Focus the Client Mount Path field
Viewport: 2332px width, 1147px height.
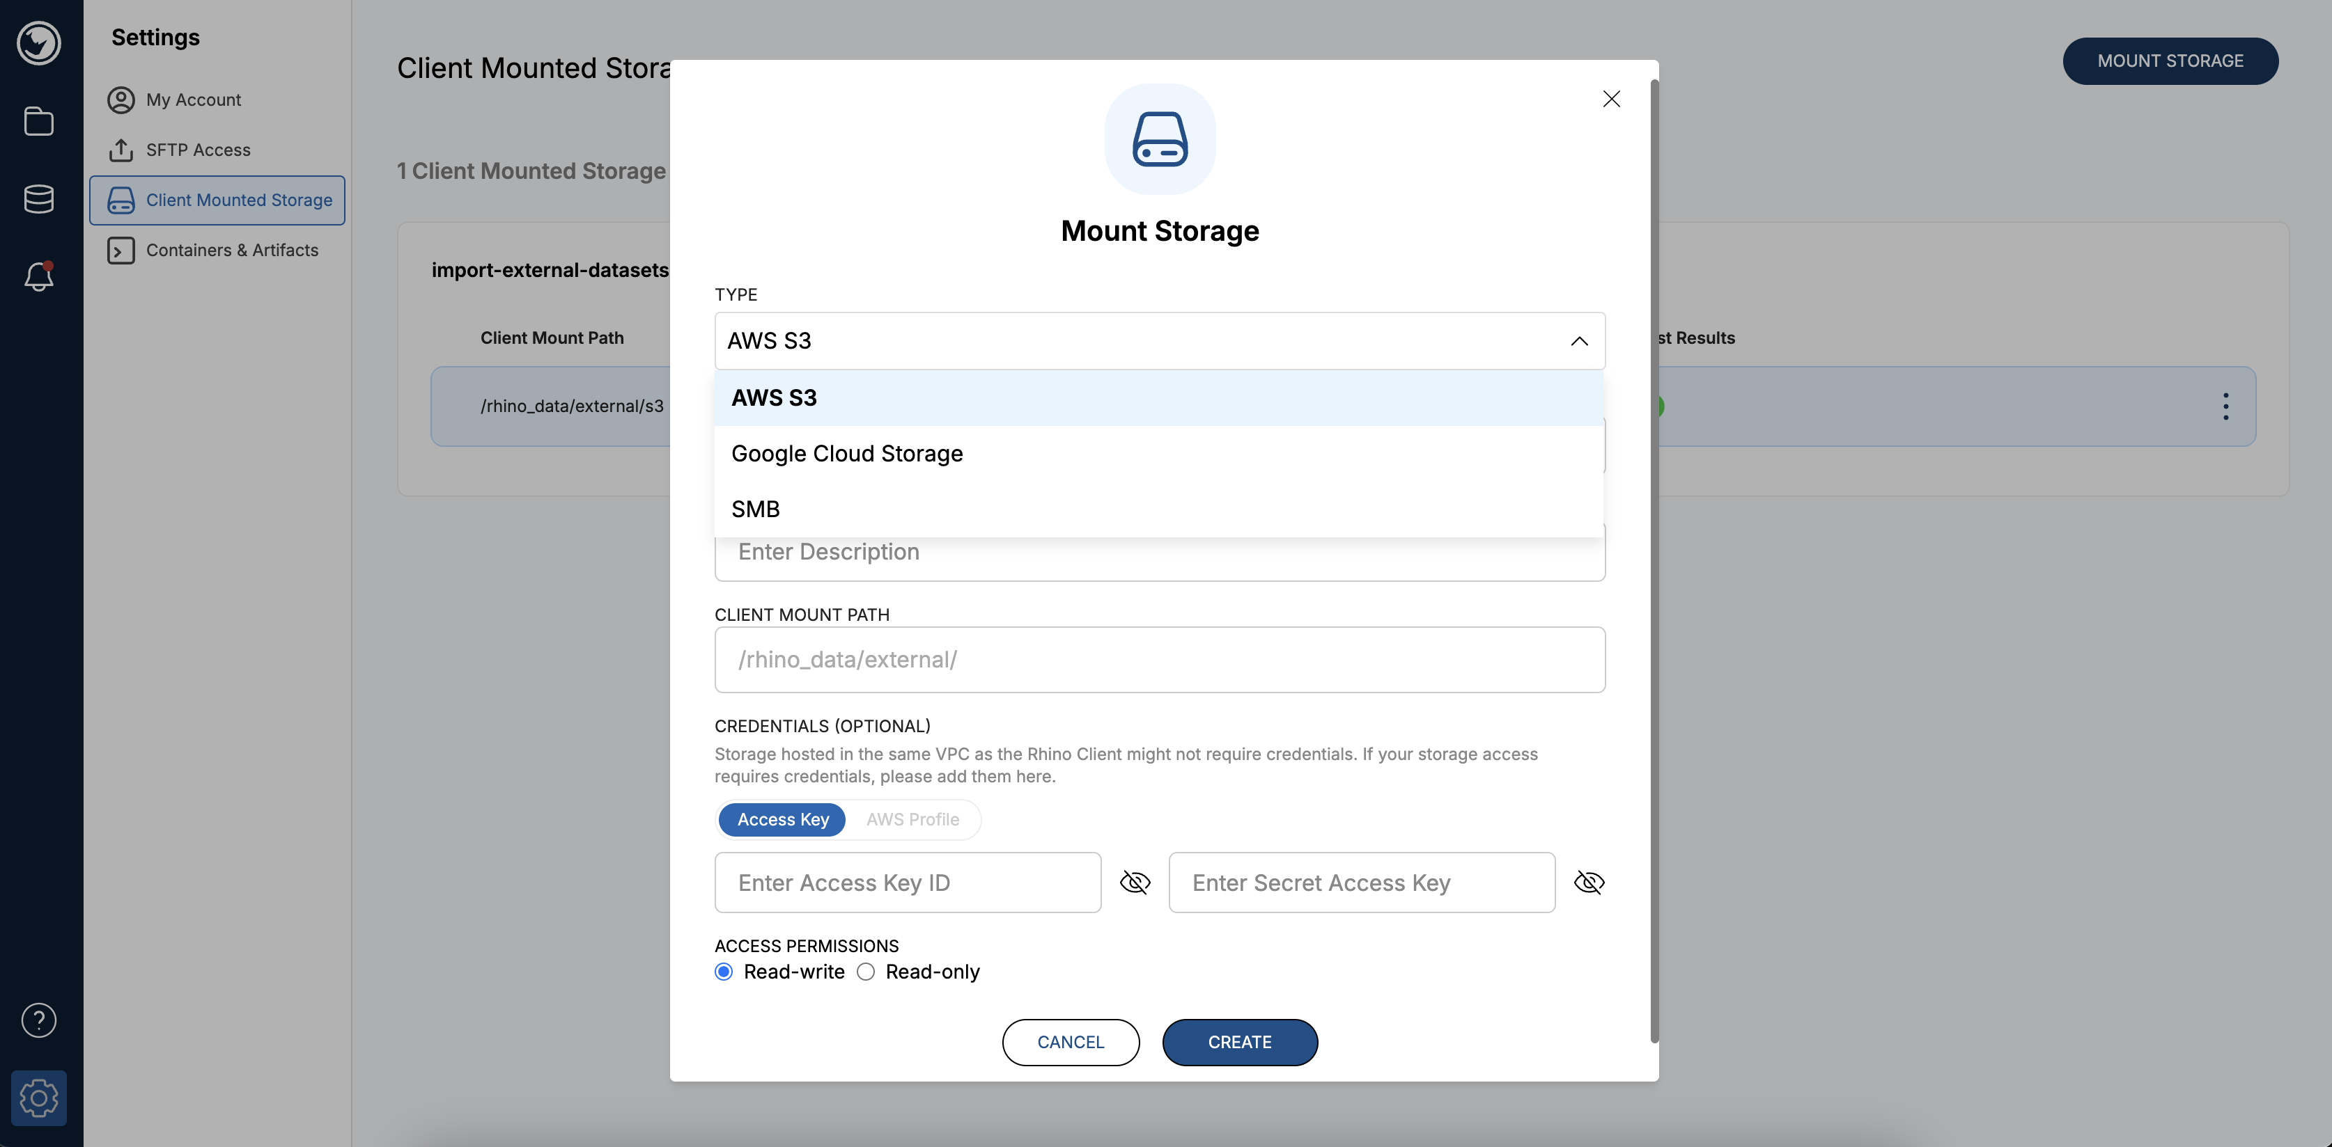coord(1160,659)
